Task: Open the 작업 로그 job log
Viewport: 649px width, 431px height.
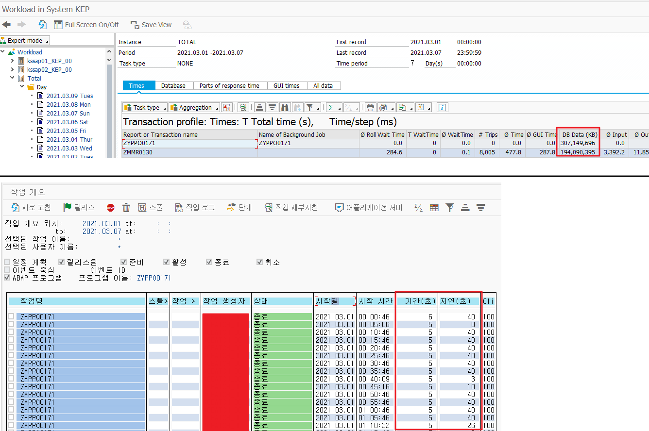Action: coord(195,207)
